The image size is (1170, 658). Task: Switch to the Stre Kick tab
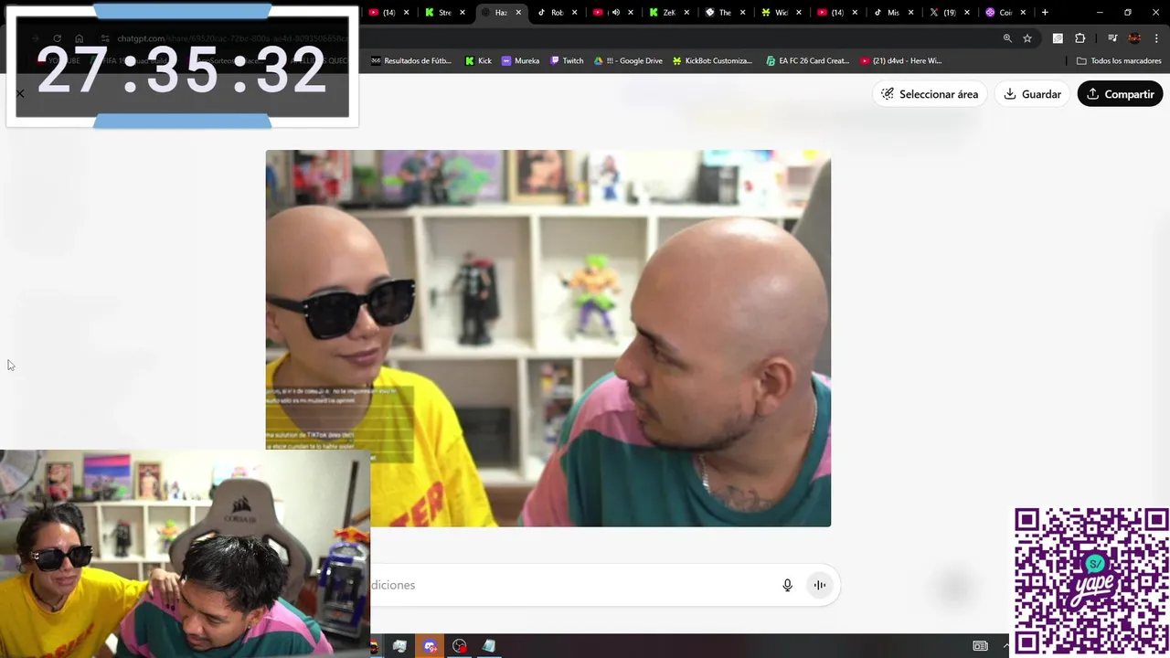point(445,13)
